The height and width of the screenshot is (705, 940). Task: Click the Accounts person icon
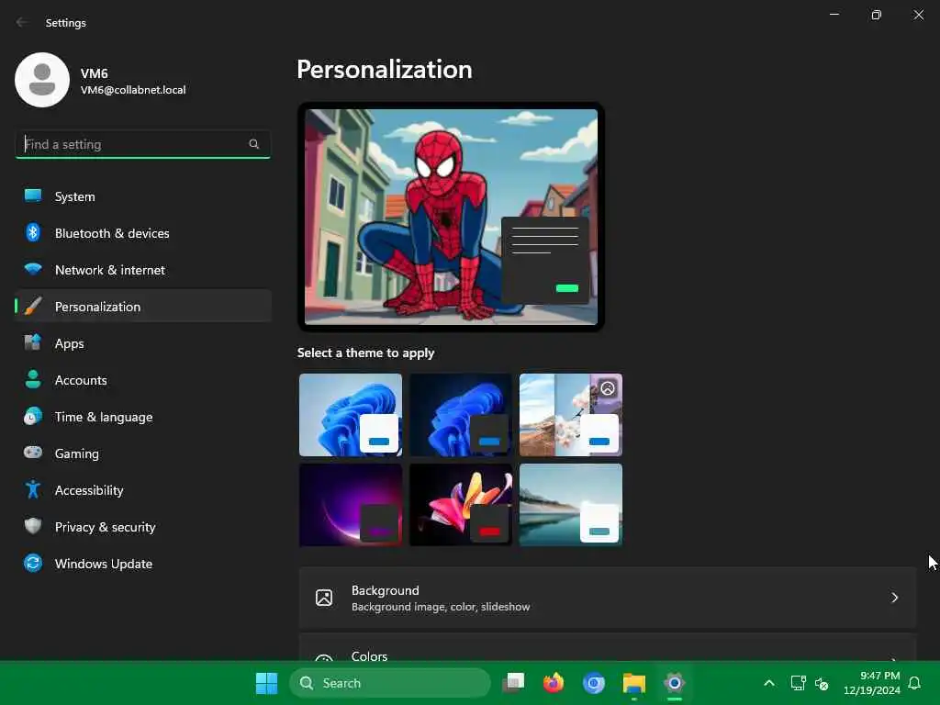tap(33, 379)
